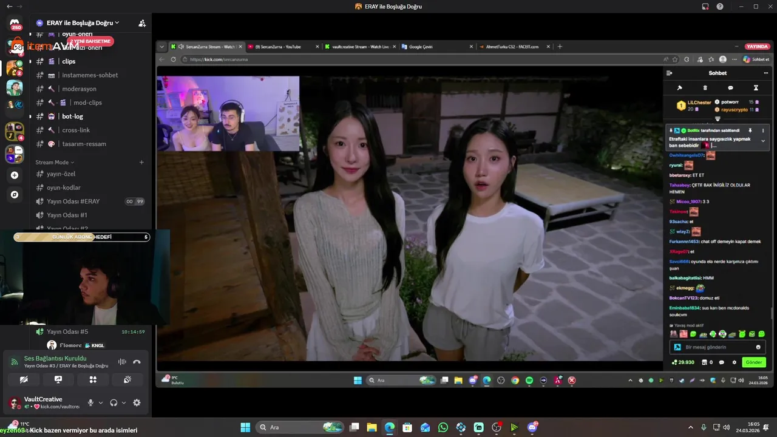Open the Flomore user in voice channel

[76, 345]
